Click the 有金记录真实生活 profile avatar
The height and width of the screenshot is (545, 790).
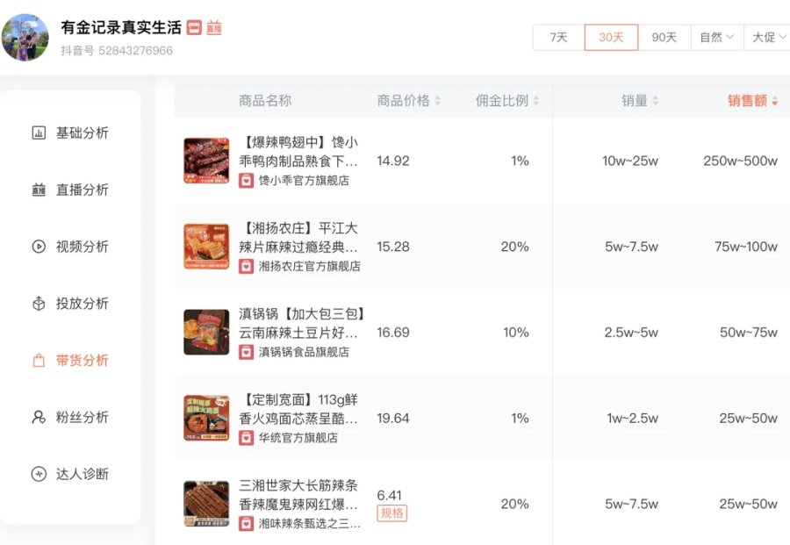[25, 37]
